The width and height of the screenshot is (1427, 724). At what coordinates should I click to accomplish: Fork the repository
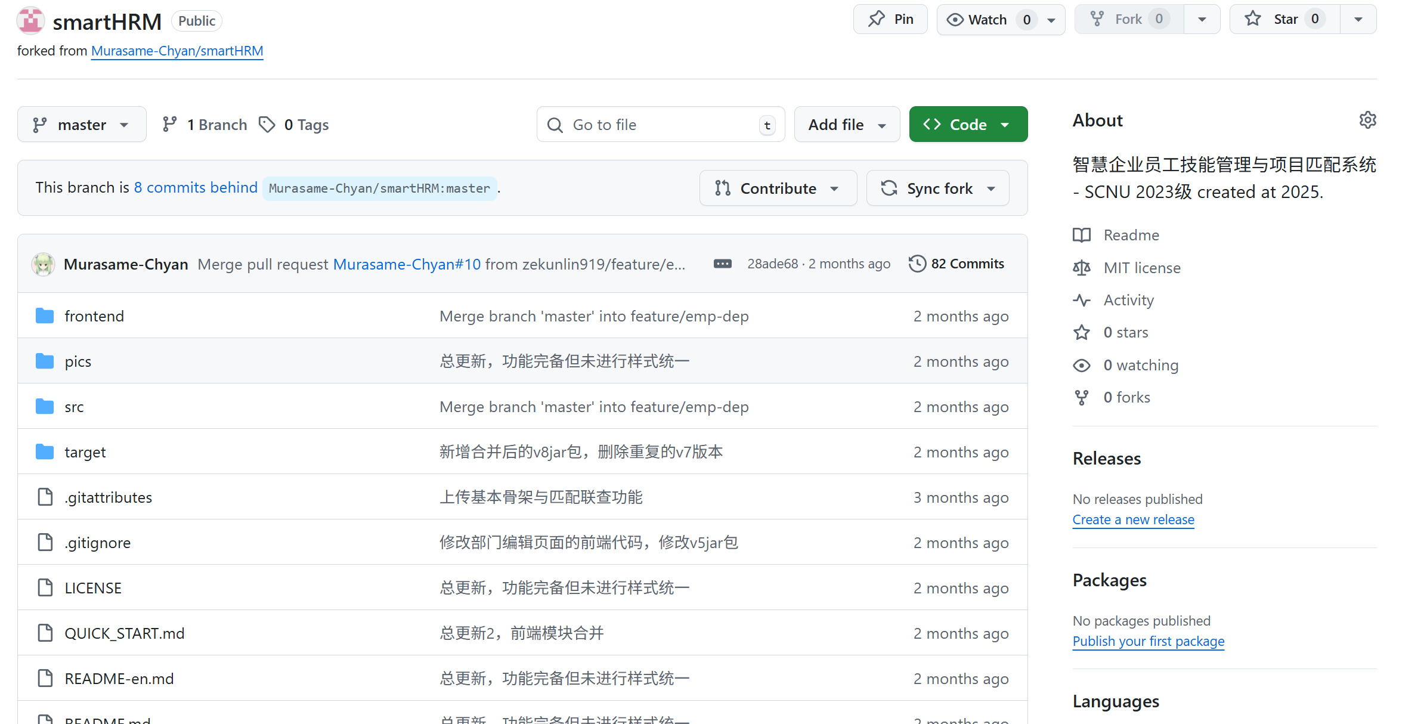coord(1129,20)
